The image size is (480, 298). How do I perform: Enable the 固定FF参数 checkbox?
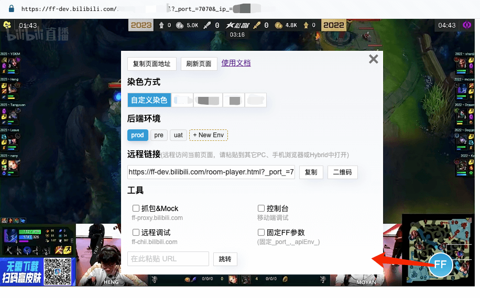click(x=261, y=233)
